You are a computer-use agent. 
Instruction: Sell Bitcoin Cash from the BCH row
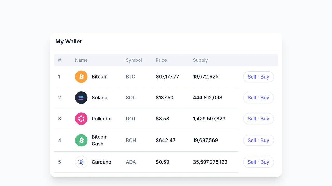(x=252, y=140)
